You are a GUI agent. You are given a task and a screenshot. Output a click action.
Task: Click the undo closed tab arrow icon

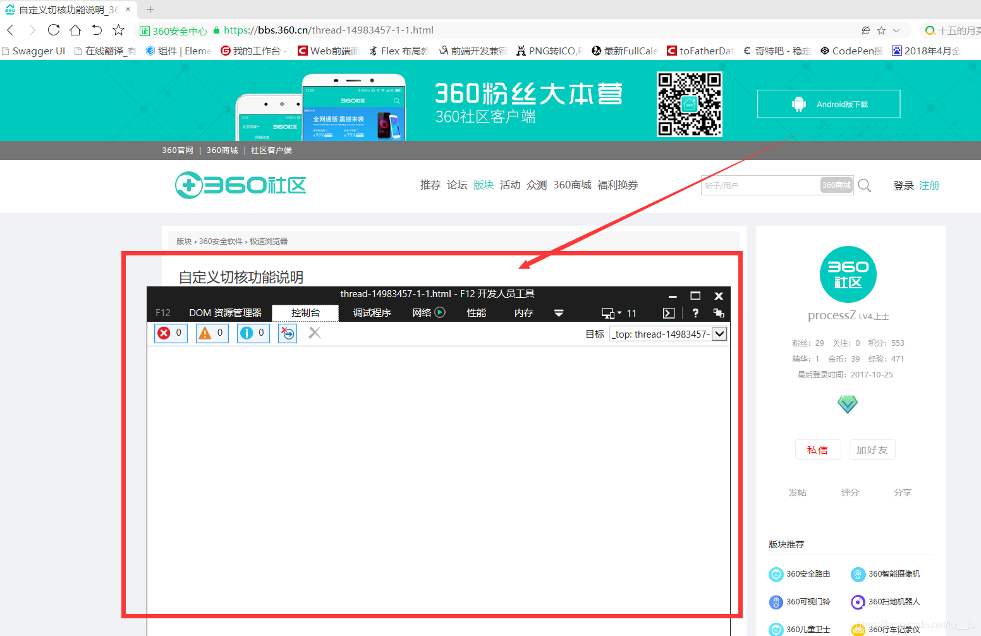(97, 30)
